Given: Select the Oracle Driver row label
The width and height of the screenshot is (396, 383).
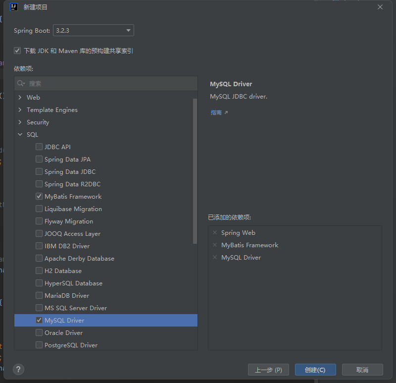Looking at the screenshot, I should [64, 332].
